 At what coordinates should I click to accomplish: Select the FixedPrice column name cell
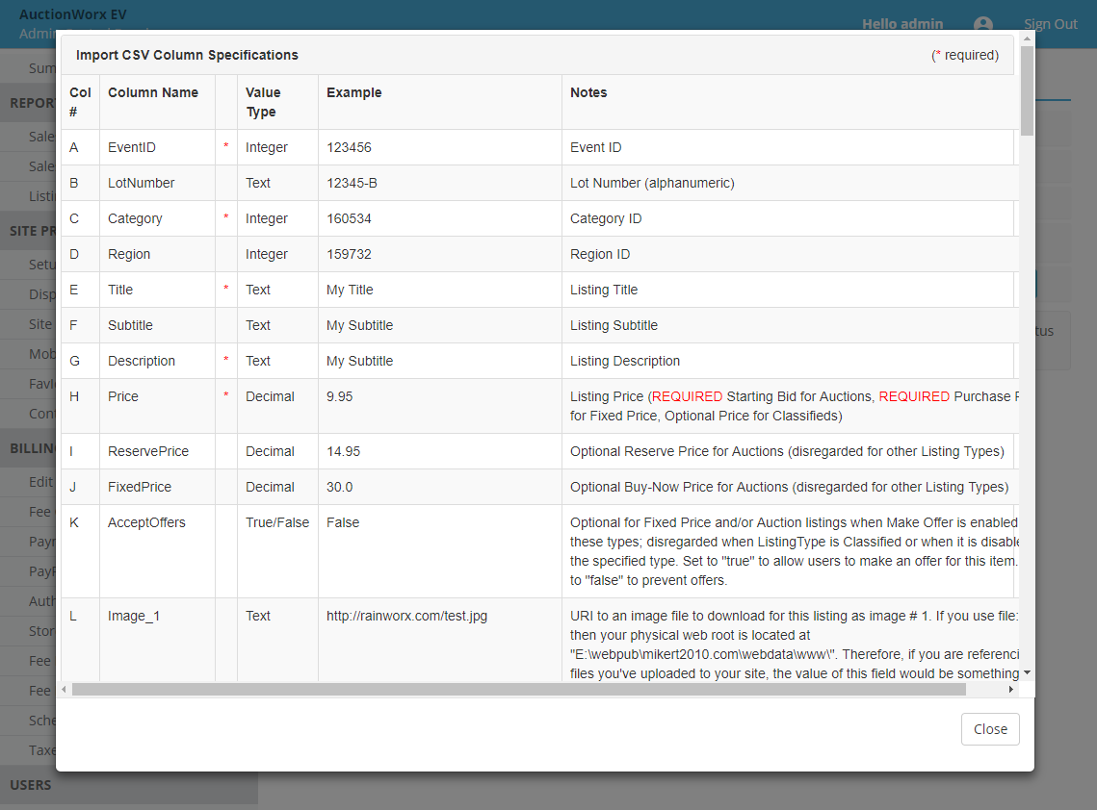coord(157,487)
